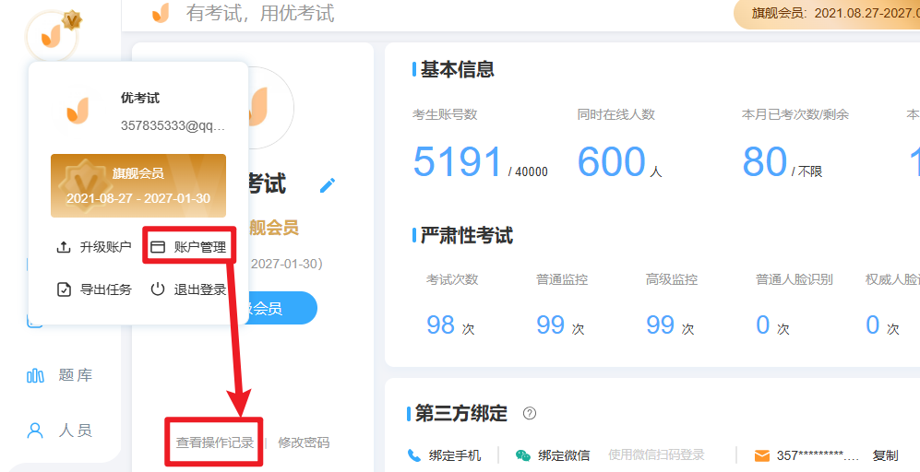Open 题库 in the sidebar

60,375
